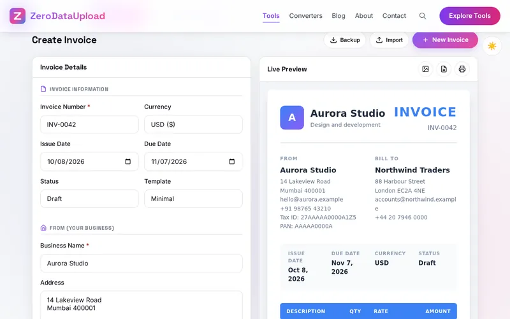Click the QTY table column header

[355, 311]
